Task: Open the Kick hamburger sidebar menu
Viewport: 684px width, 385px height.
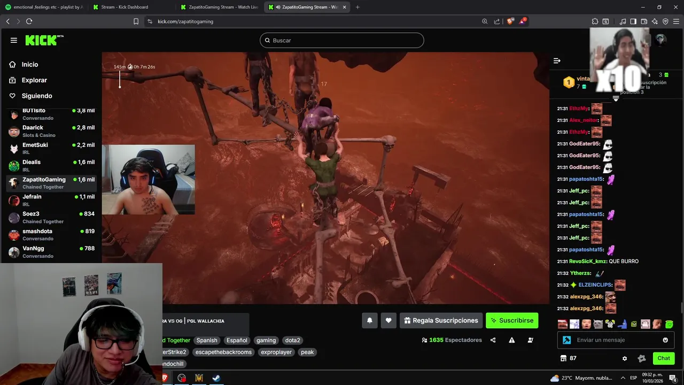Action: tap(14, 40)
